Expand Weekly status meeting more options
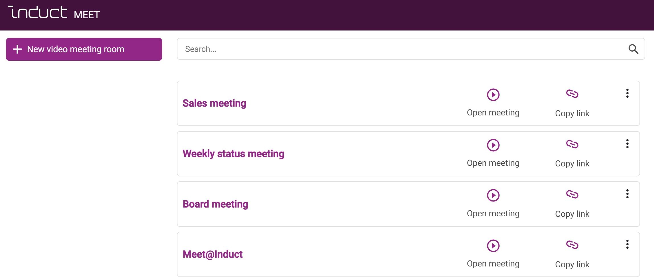 (x=627, y=144)
